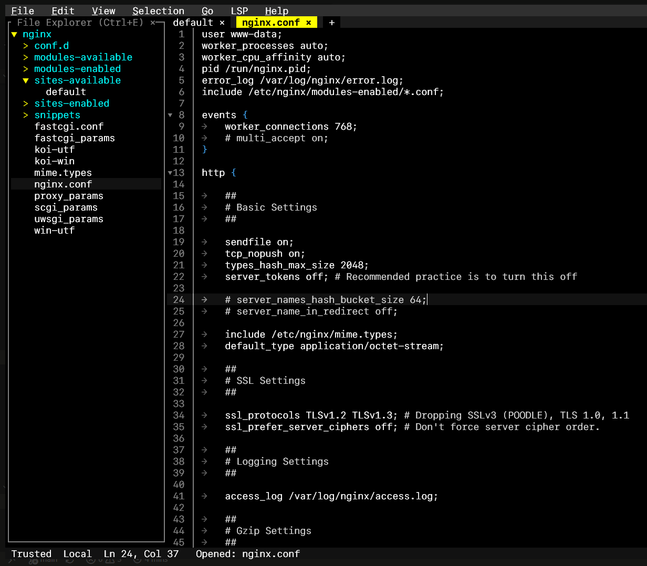The width and height of the screenshot is (647, 566).
Task: Open a new tab with plus button
Action: [332, 23]
